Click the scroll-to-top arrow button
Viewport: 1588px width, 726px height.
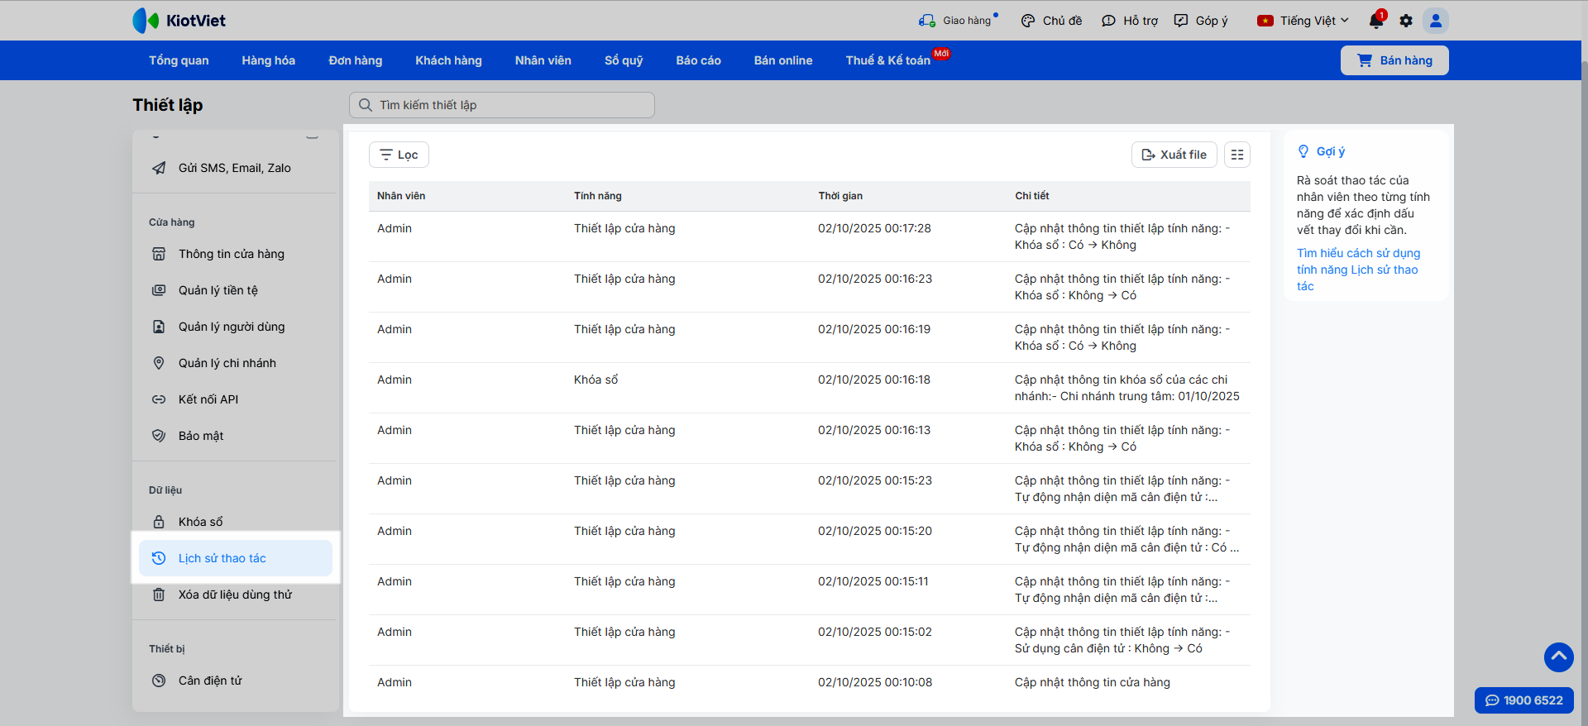pos(1559,657)
